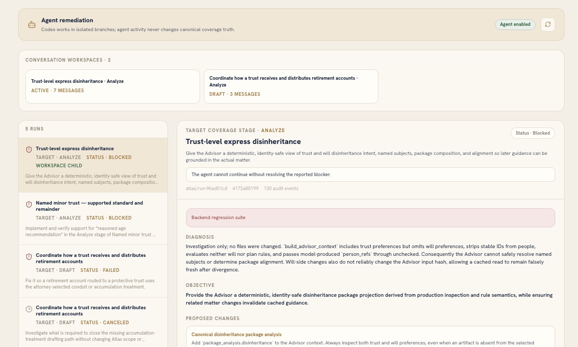578x347 pixels.
Task: Click the 'TARGET COVERAGE STAGE · ANALYZE' label
Action: point(235,131)
